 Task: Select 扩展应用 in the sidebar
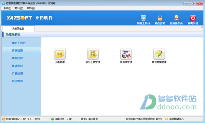(x=17, y=74)
